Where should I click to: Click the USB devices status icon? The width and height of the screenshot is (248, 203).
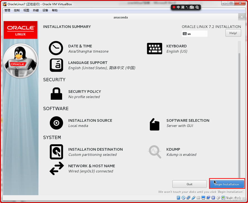193,198
